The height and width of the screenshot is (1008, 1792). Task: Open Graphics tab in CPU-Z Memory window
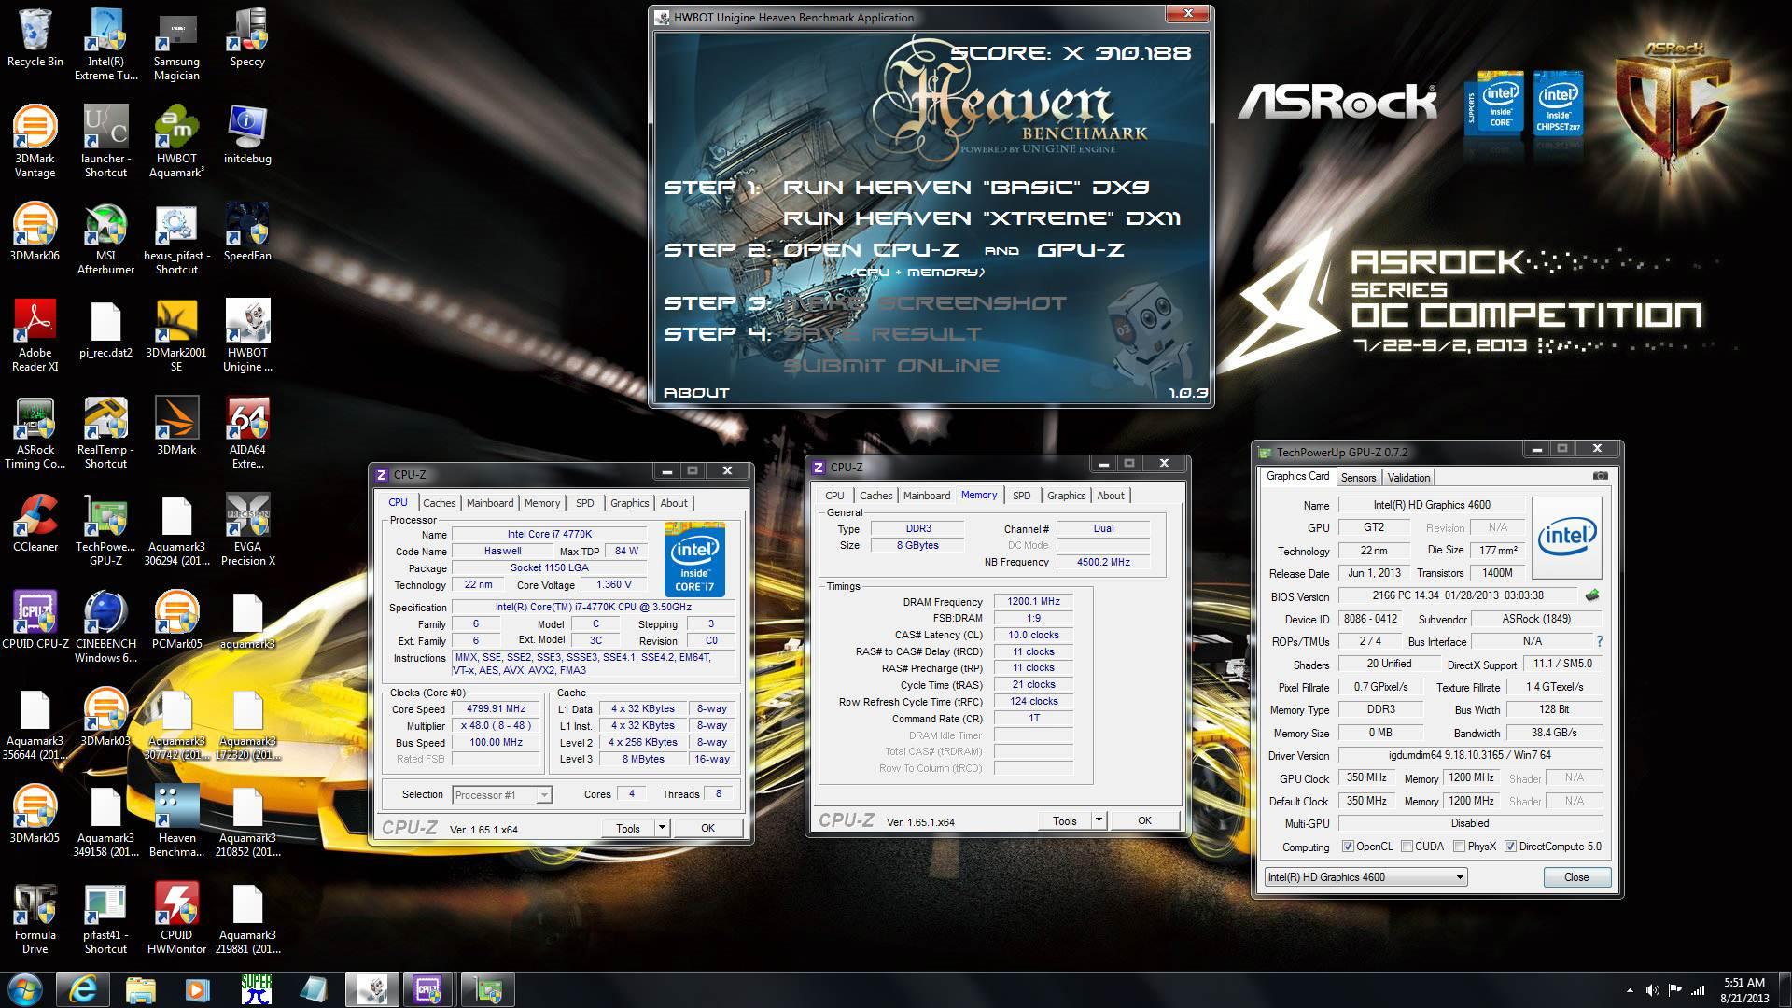tap(1066, 496)
